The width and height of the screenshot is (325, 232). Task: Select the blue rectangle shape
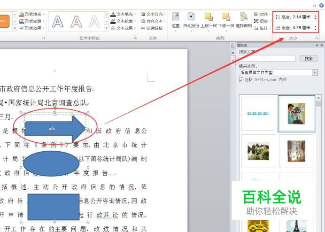(54, 207)
